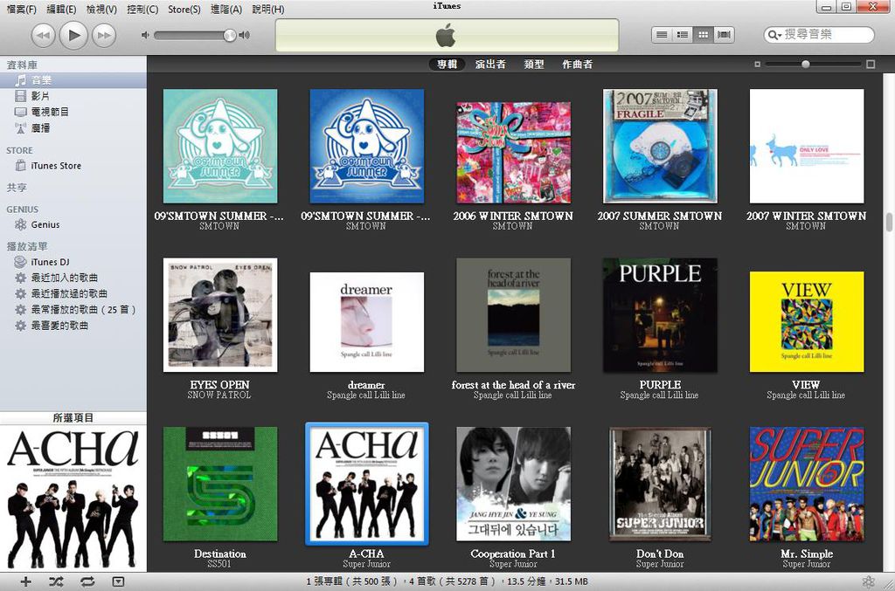895x591 pixels.
Task: Switch to grid view
Action: (704, 35)
